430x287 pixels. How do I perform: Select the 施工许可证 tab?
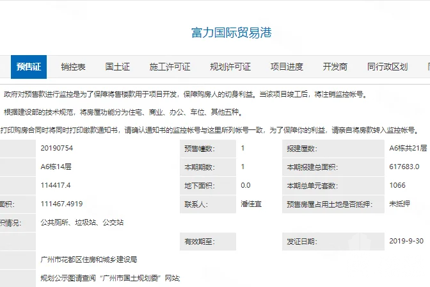[170, 67]
